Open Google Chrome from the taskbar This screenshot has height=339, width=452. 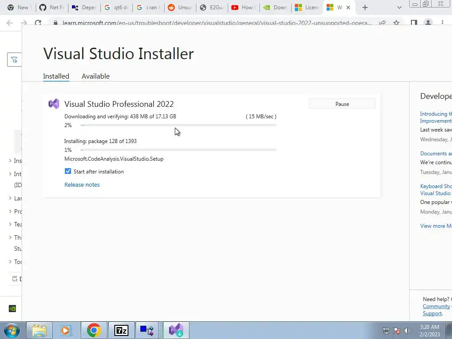pyautogui.click(x=94, y=330)
